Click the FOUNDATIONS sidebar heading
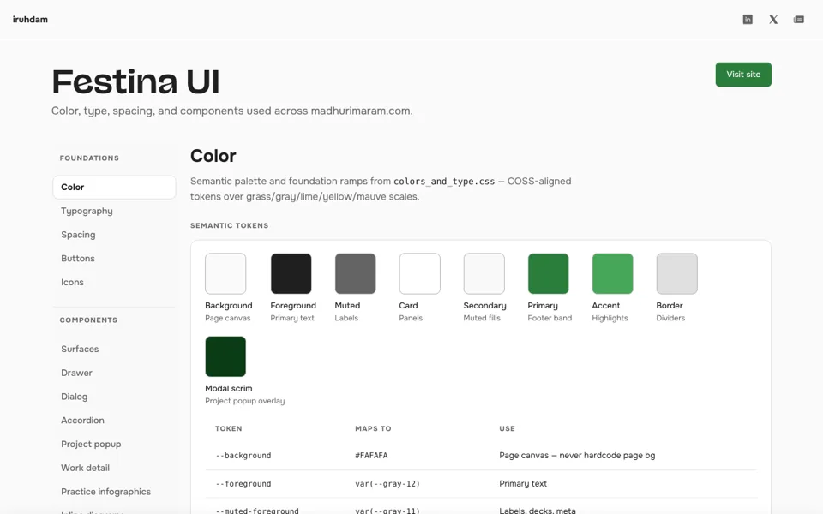Viewport: 823px width, 514px height. click(89, 158)
